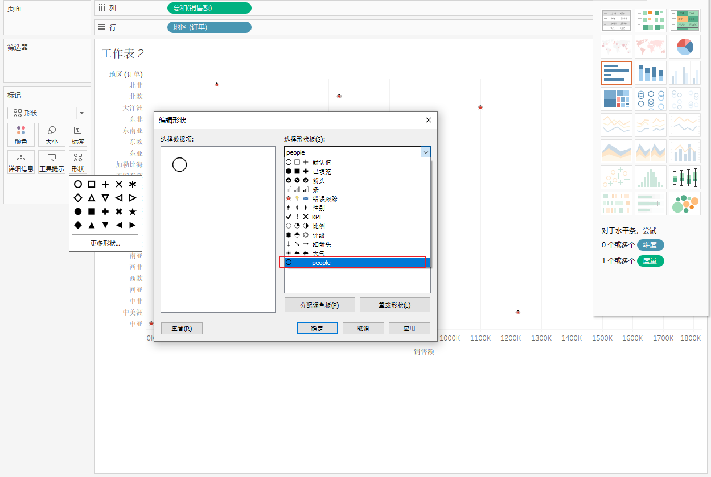Choose the bold filled plus shape
The image size is (711, 477).
(x=105, y=211)
